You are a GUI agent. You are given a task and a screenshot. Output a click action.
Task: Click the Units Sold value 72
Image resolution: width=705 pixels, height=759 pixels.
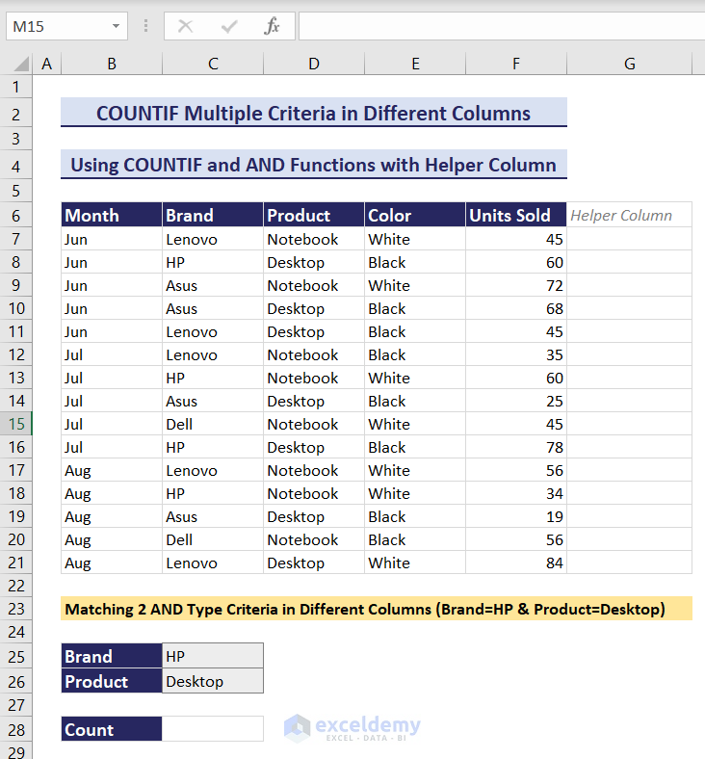click(516, 285)
